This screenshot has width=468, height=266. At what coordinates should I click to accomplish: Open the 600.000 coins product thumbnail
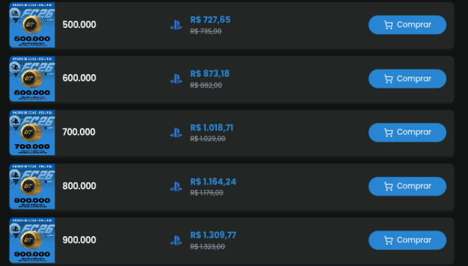coord(32,79)
